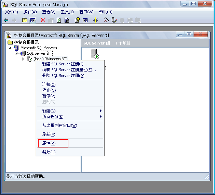The image size is (215, 195).
Task: Expand the (local) (Windows NT) node
Action: [23, 59]
